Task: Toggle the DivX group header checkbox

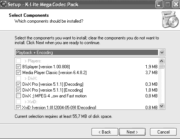Action: [x=18, y=78]
